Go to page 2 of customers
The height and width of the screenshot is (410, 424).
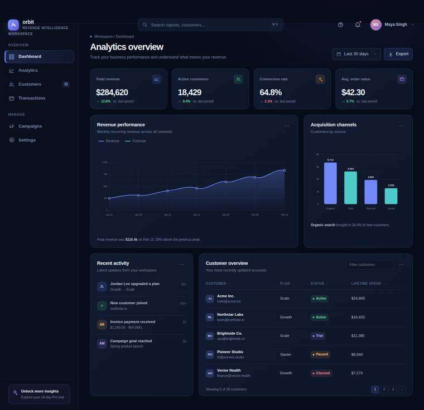click(384, 389)
